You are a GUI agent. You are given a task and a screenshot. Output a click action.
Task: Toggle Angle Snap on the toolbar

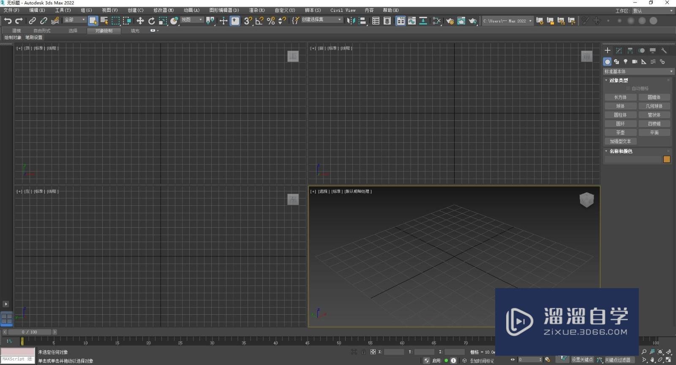[x=259, y=21]
